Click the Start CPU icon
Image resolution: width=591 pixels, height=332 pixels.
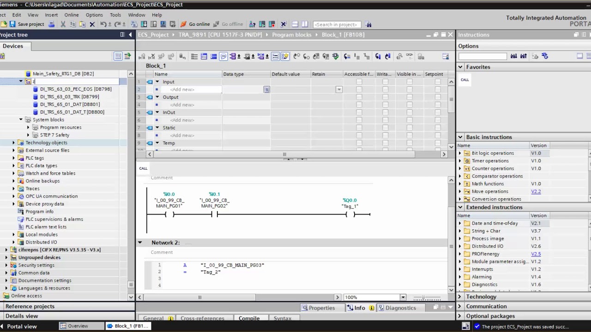pyautogui.click(x=262, y=24)
